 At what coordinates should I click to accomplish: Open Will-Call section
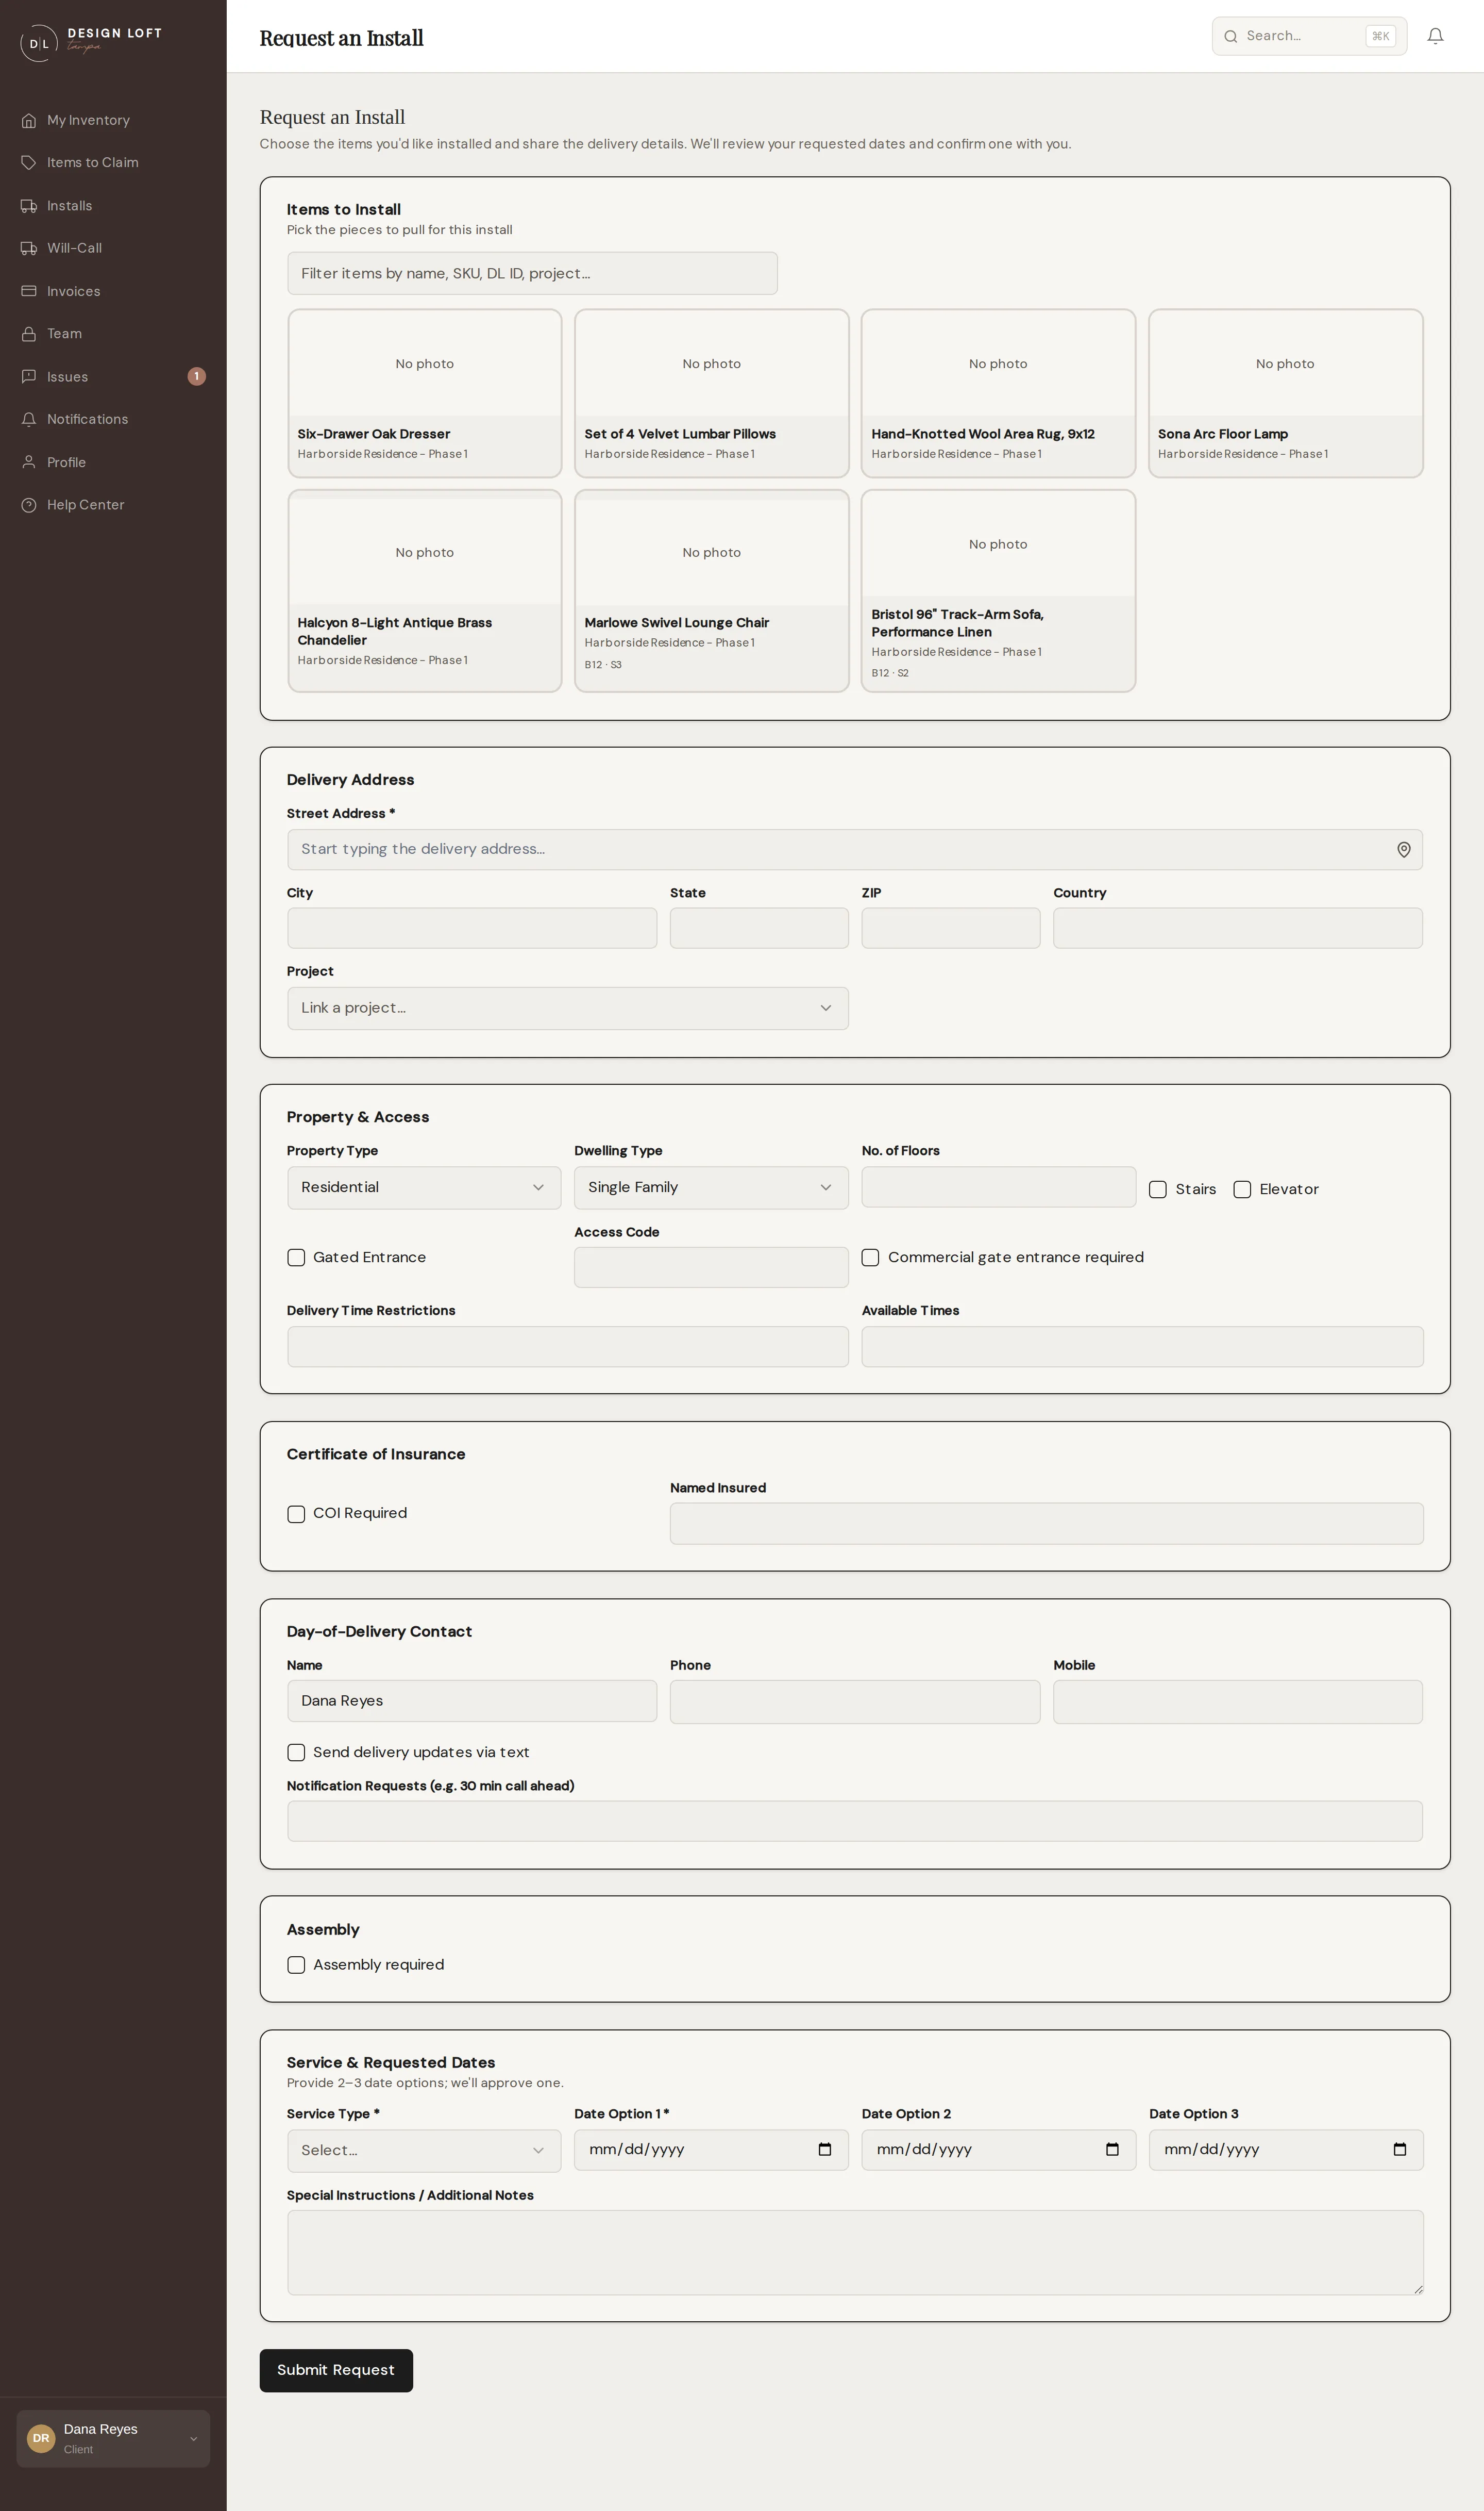click(x=74, y=248)
